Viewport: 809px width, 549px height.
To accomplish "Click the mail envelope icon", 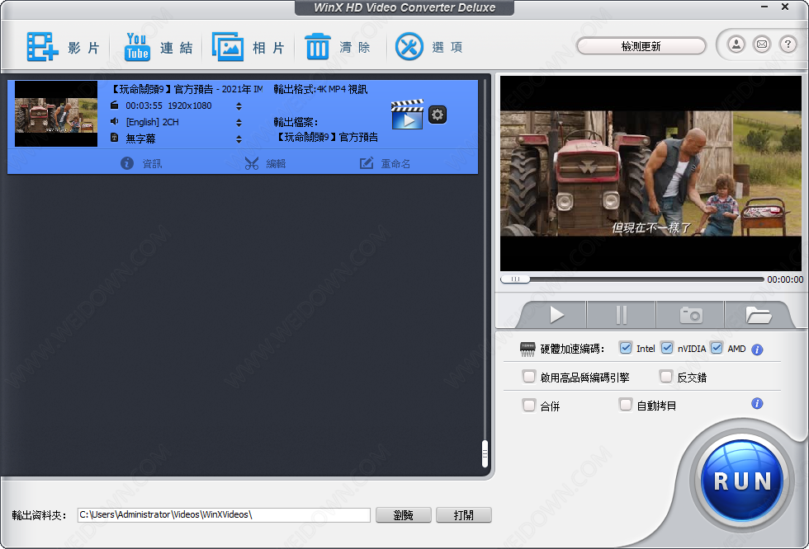I will click(x=762, y=45).
